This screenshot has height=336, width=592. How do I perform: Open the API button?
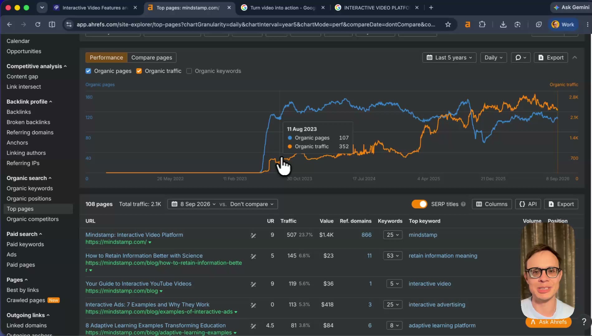pos(528,204)
